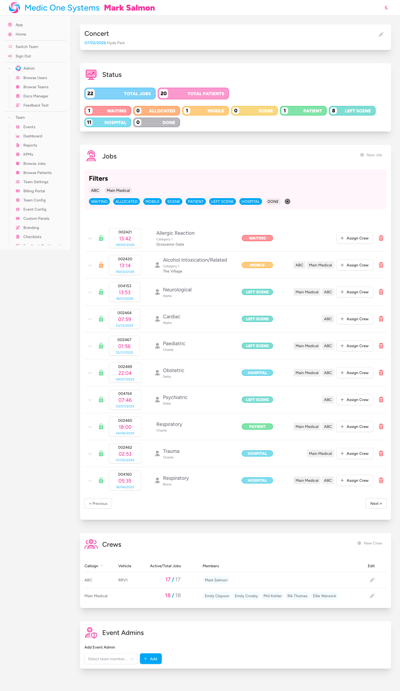Viewport: 400px width, 691px height.
Task: Click the Crews section people icon
Action: point(91,544)
